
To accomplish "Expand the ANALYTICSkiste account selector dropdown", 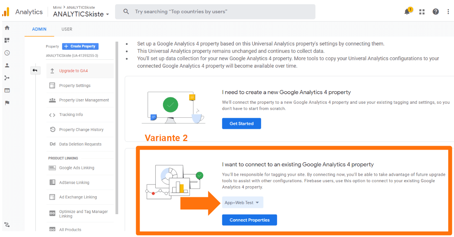I will pos(81,14).
